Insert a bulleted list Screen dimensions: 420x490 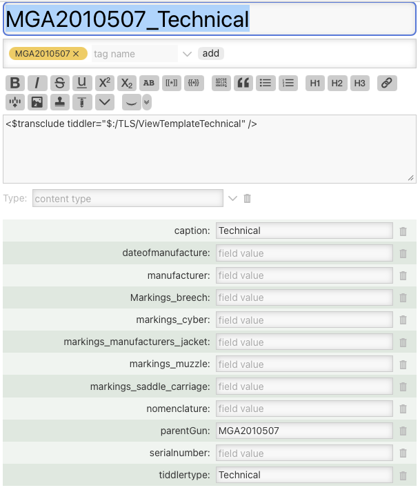pyautogui.click(x=265, y=83)
